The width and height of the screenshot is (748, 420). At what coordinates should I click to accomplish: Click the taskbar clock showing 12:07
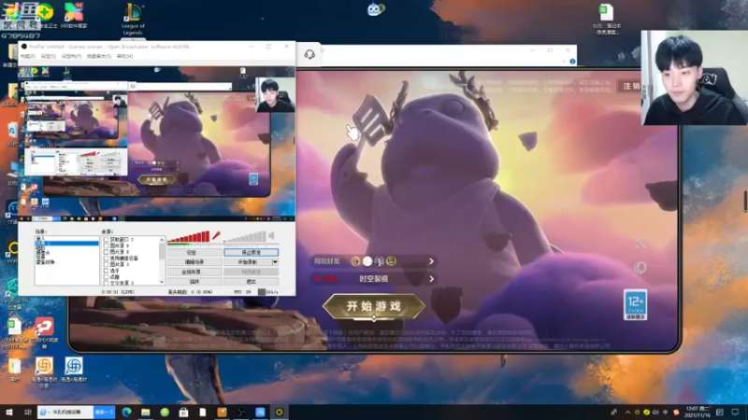pyautogui.click(x=697, y=412)
